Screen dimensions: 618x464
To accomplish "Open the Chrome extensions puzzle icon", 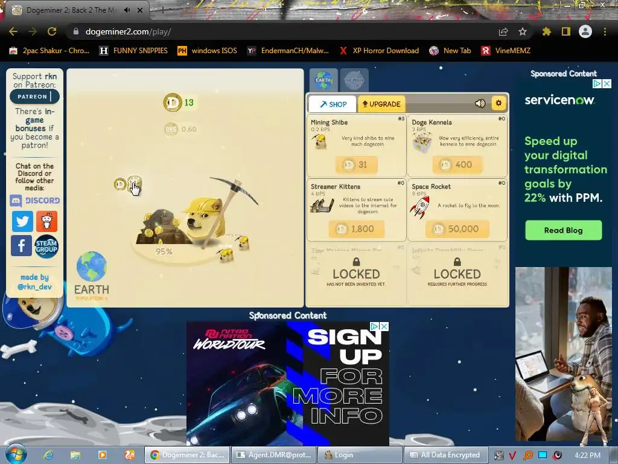I will click(x=546, y=31).
